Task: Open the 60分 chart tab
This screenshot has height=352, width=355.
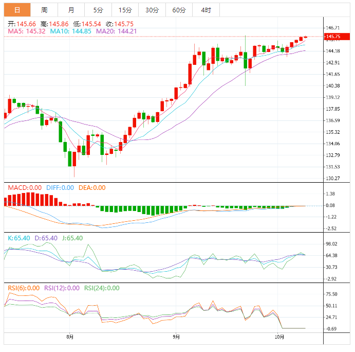Action: [x=179, y=10]
